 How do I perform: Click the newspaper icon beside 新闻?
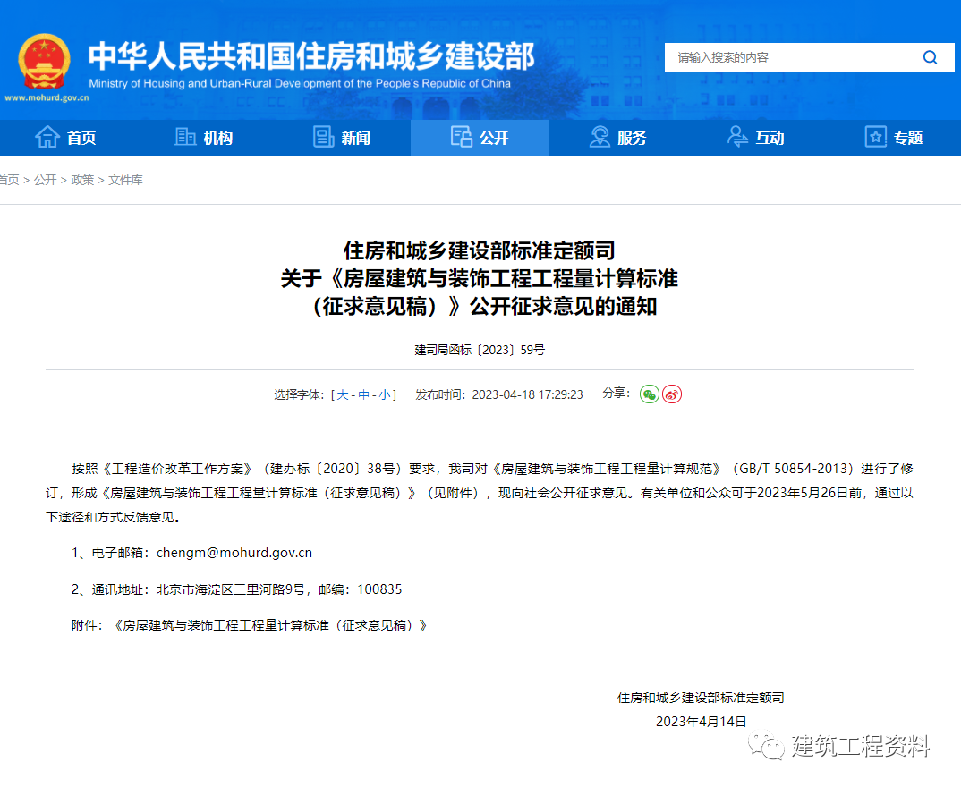(x=323, y=137)
